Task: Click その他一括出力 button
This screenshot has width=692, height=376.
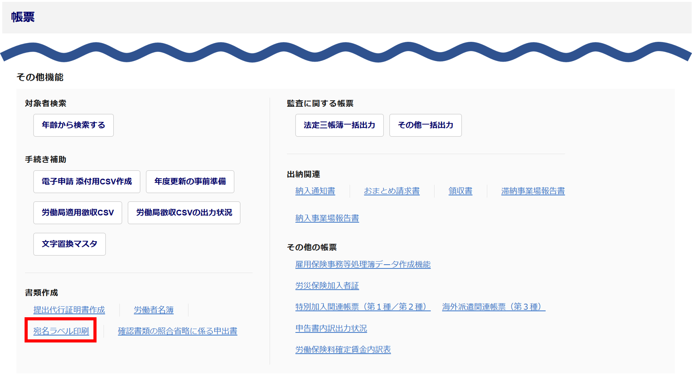Action: click(x=425, y=125)
